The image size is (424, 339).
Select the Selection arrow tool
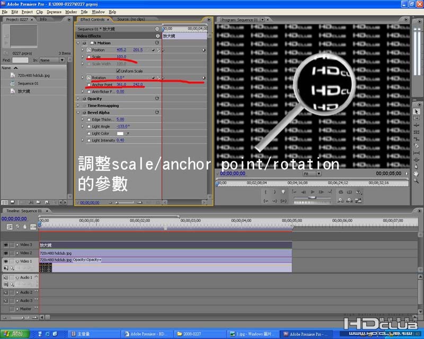(416, 111)
